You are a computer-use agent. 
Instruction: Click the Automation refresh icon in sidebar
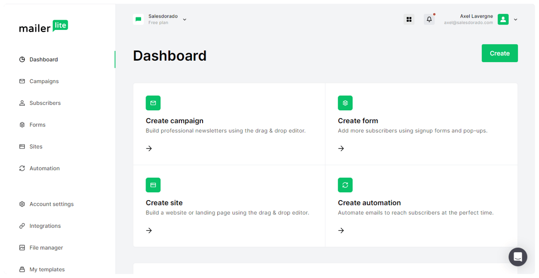(22, 168)
